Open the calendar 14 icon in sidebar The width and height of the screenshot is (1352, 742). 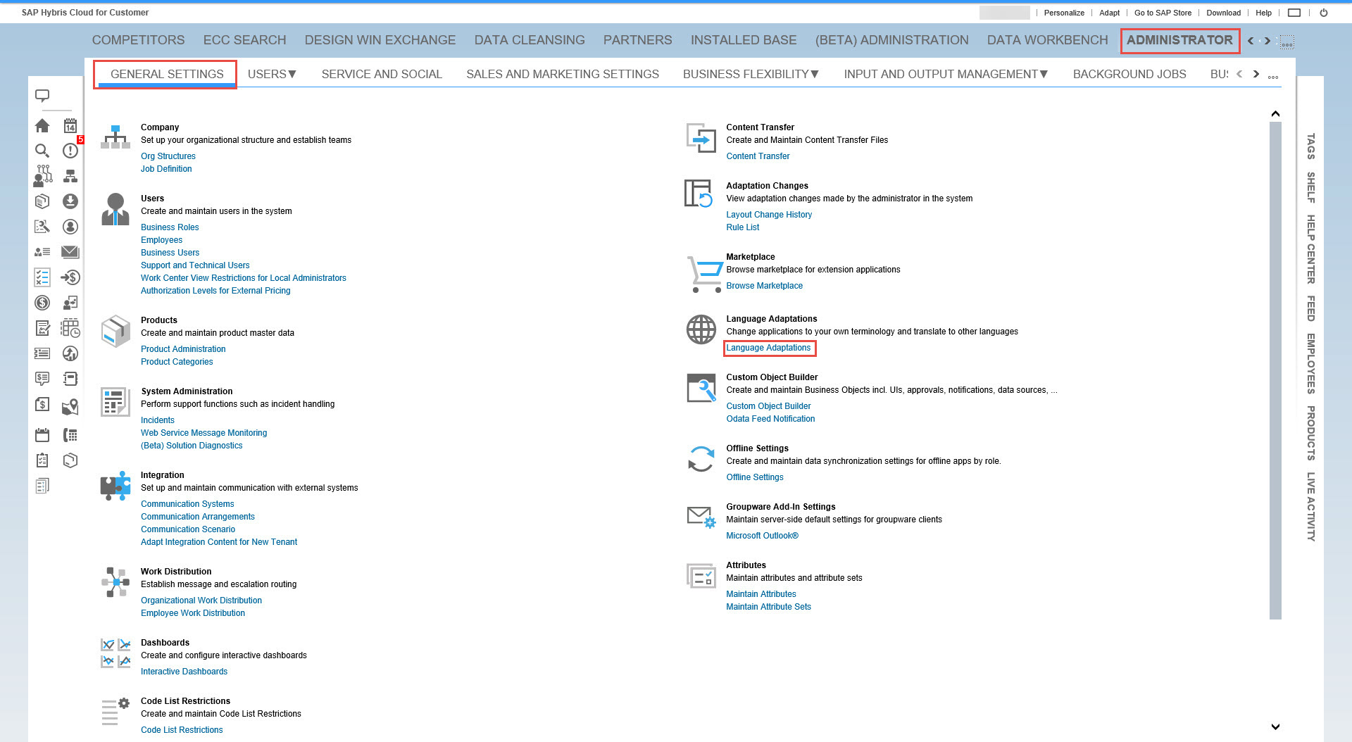70,125
